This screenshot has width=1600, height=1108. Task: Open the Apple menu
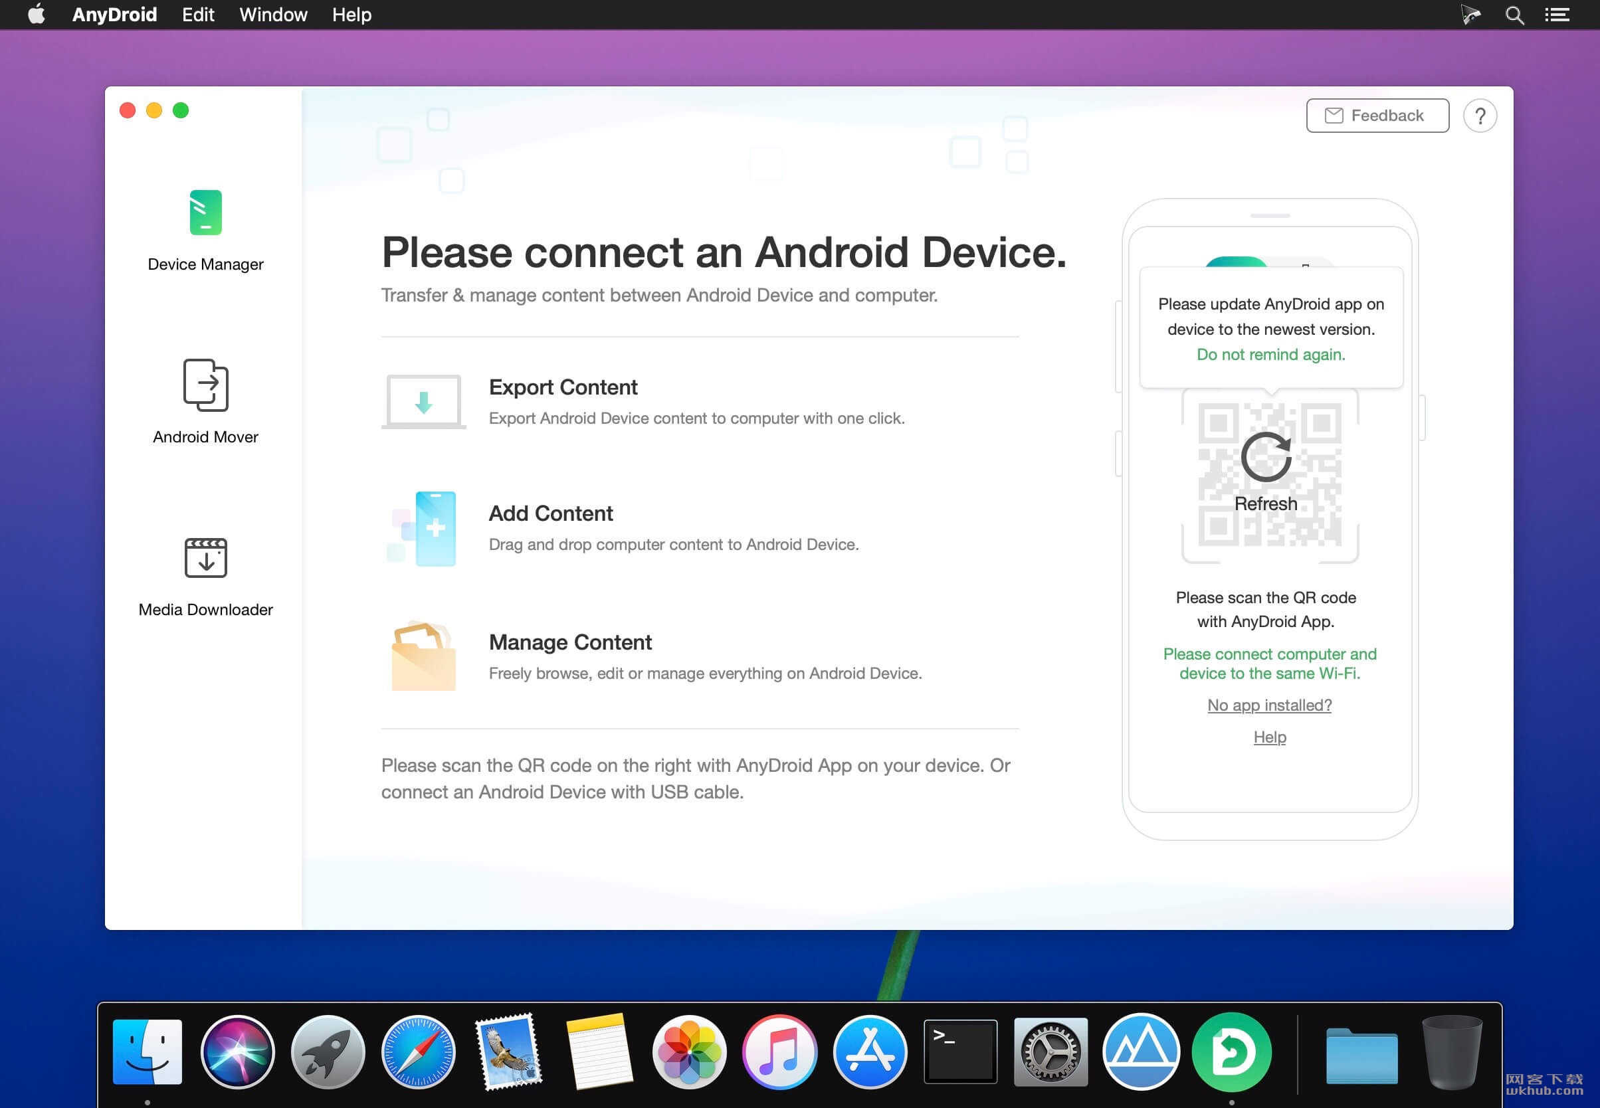(x=36, y=14)
